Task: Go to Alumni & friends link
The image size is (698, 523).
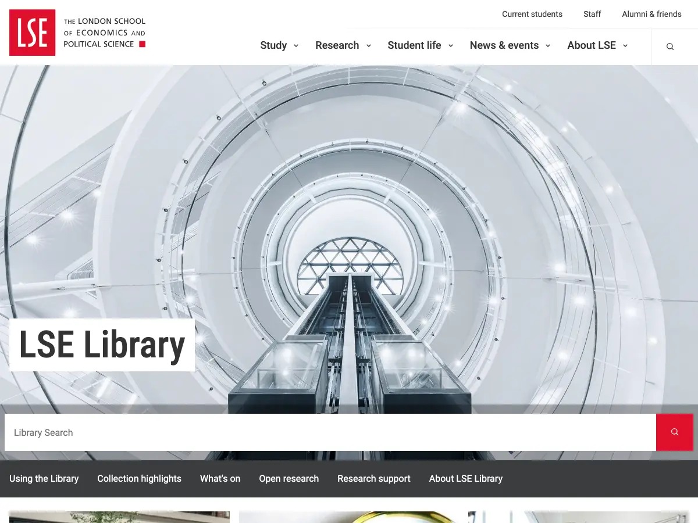Action: click(x=651, y=14)
